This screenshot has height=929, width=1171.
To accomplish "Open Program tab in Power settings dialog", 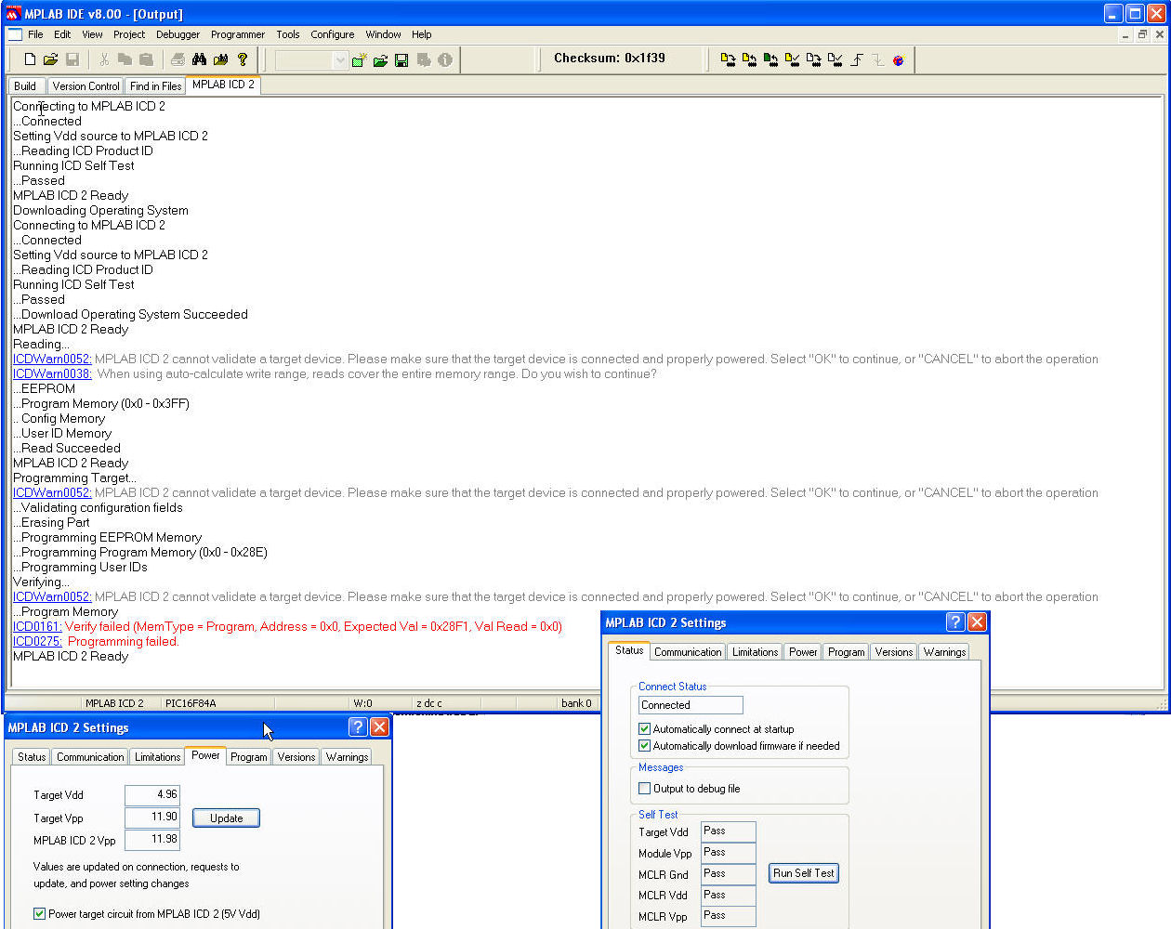I will (x=249, y=757).
